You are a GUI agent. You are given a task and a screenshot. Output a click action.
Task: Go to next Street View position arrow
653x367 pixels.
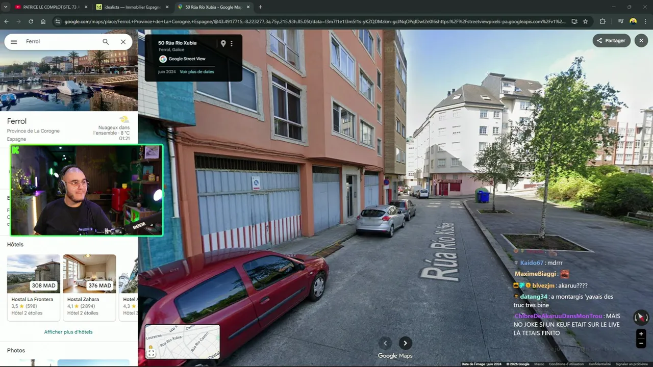click(x=405, y=343)
